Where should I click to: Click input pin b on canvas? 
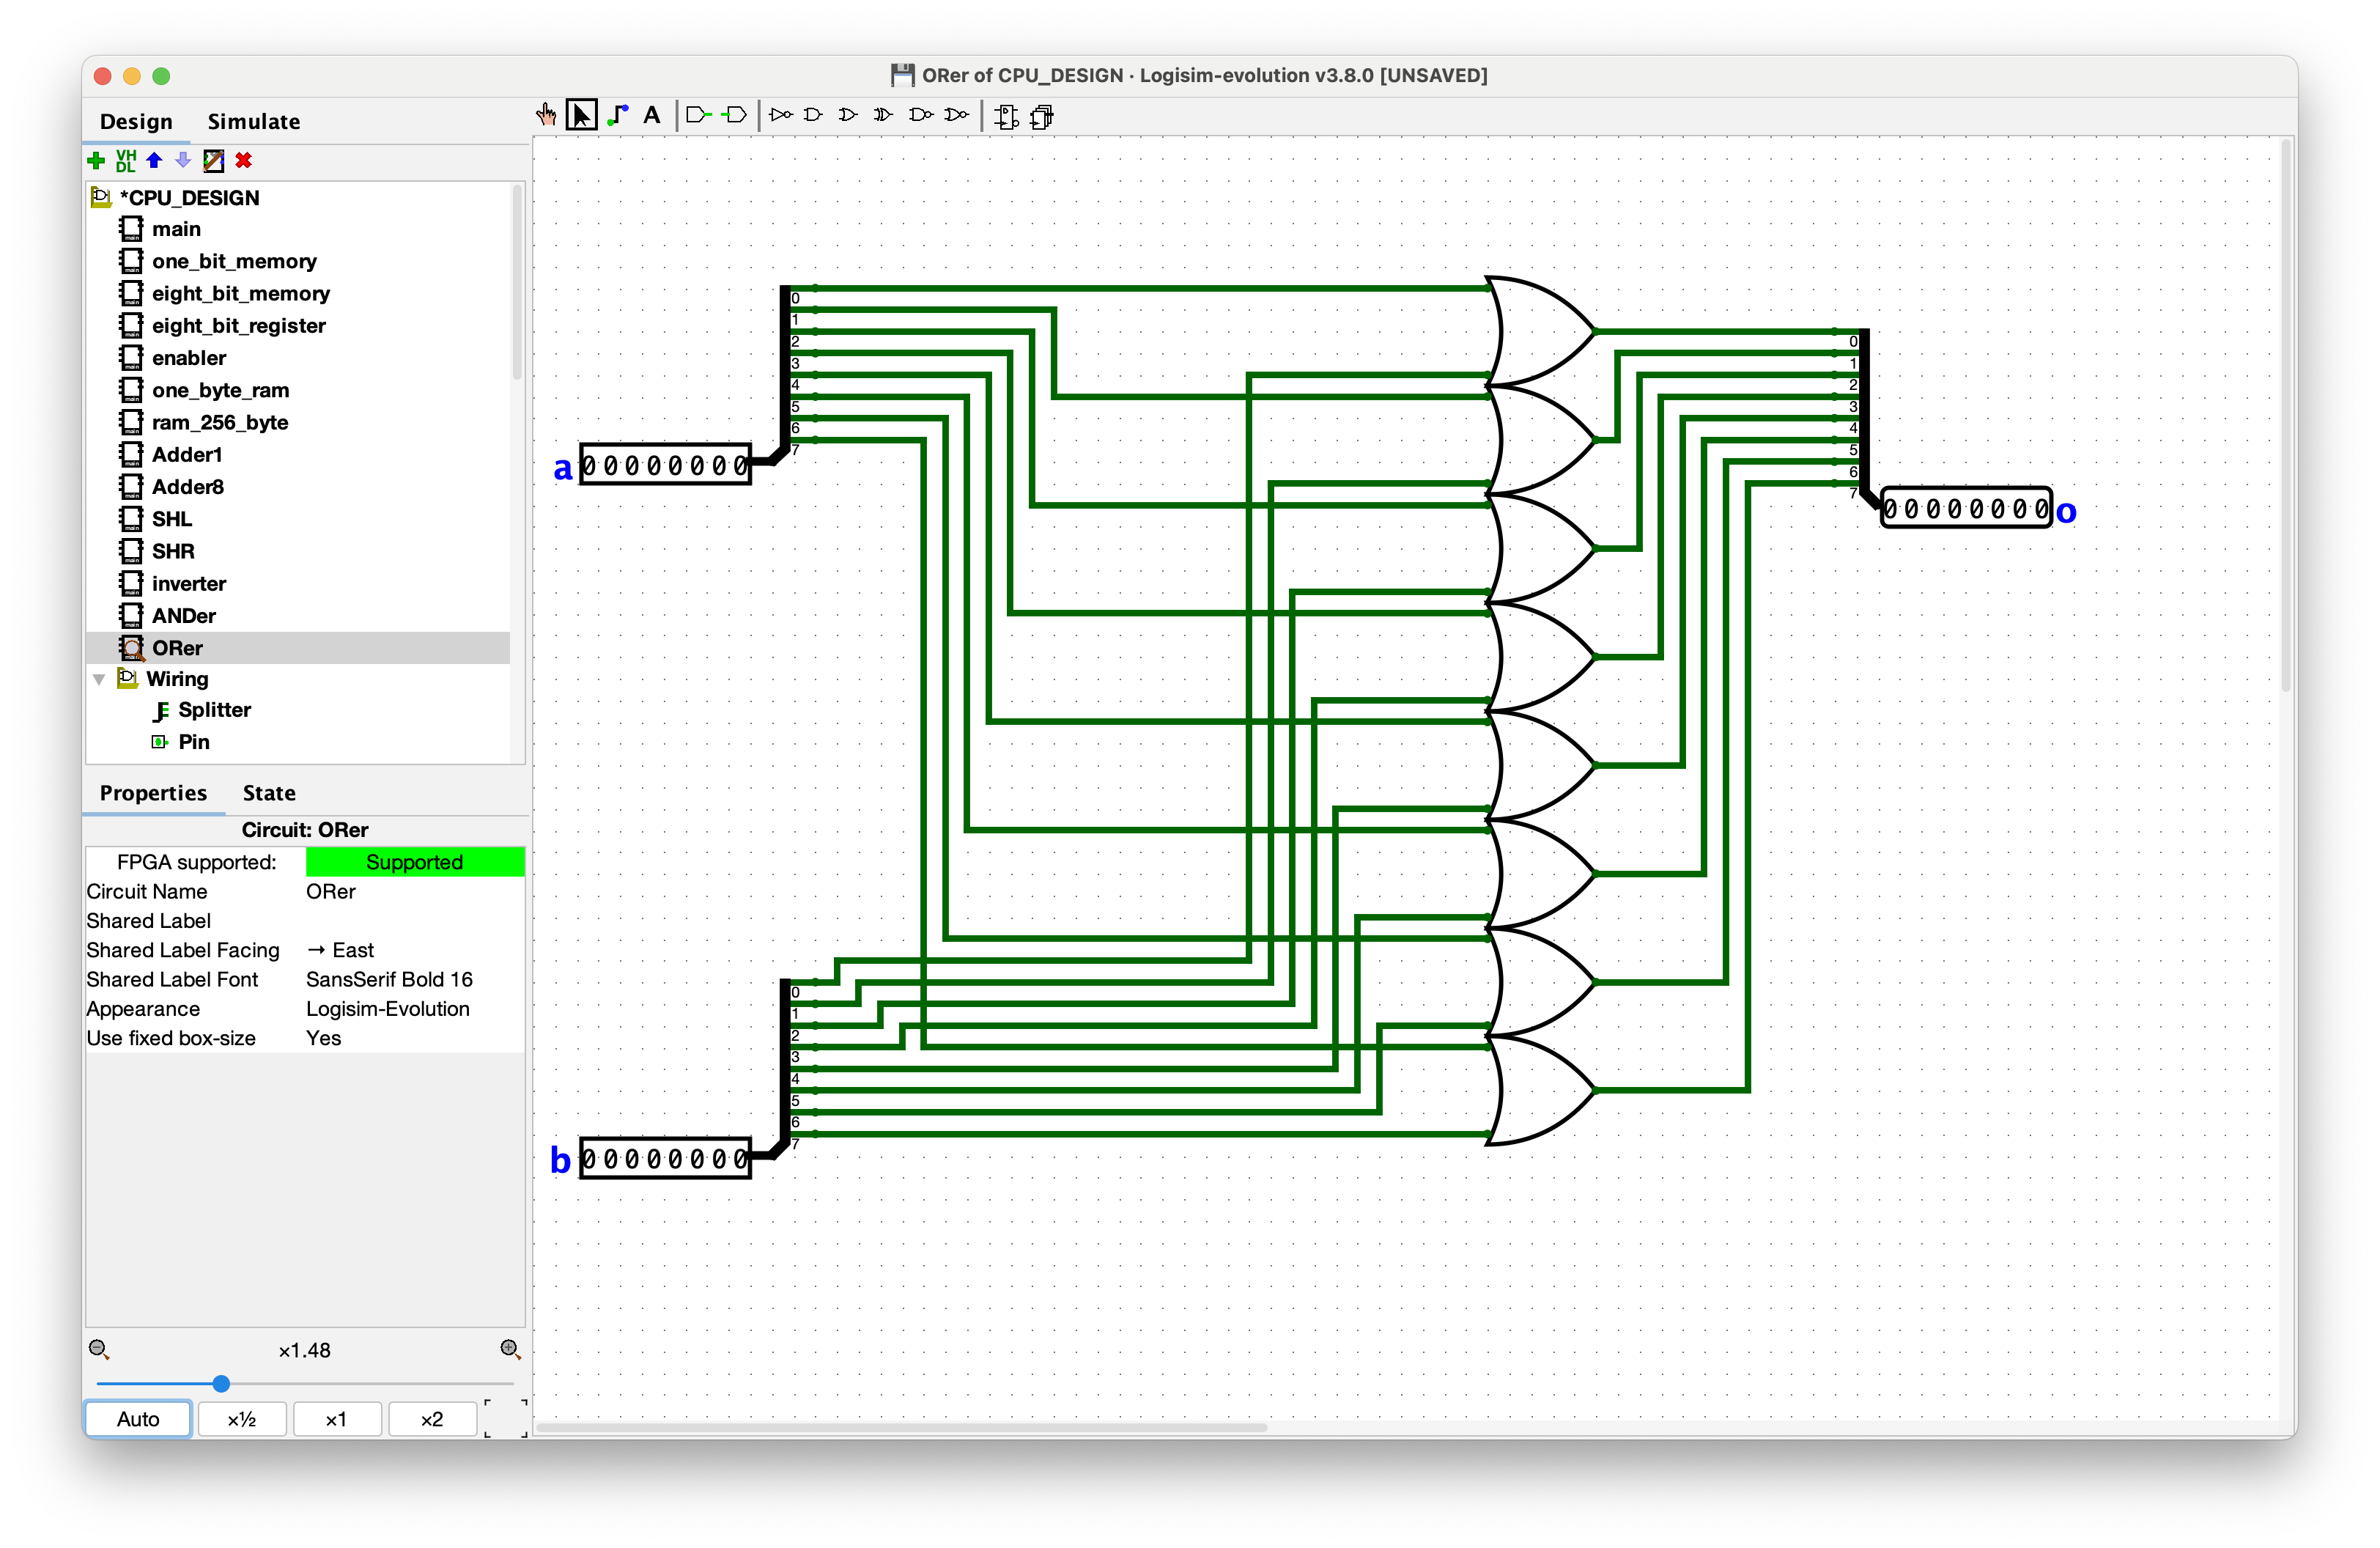pos(665,1159)
